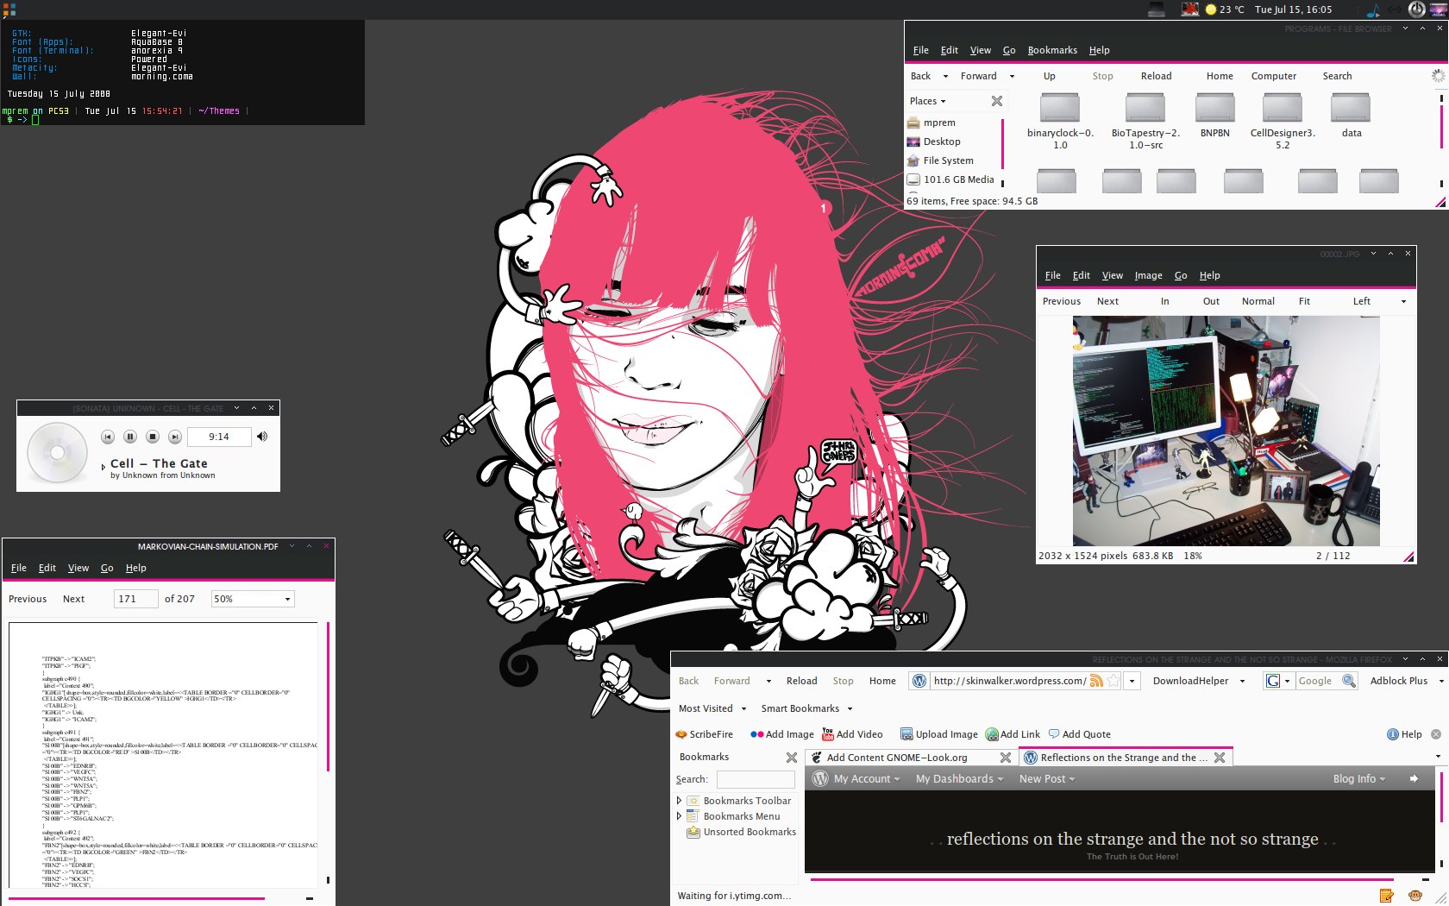Click the volume speaker icon in Sonata

click(x=262, y=437)
